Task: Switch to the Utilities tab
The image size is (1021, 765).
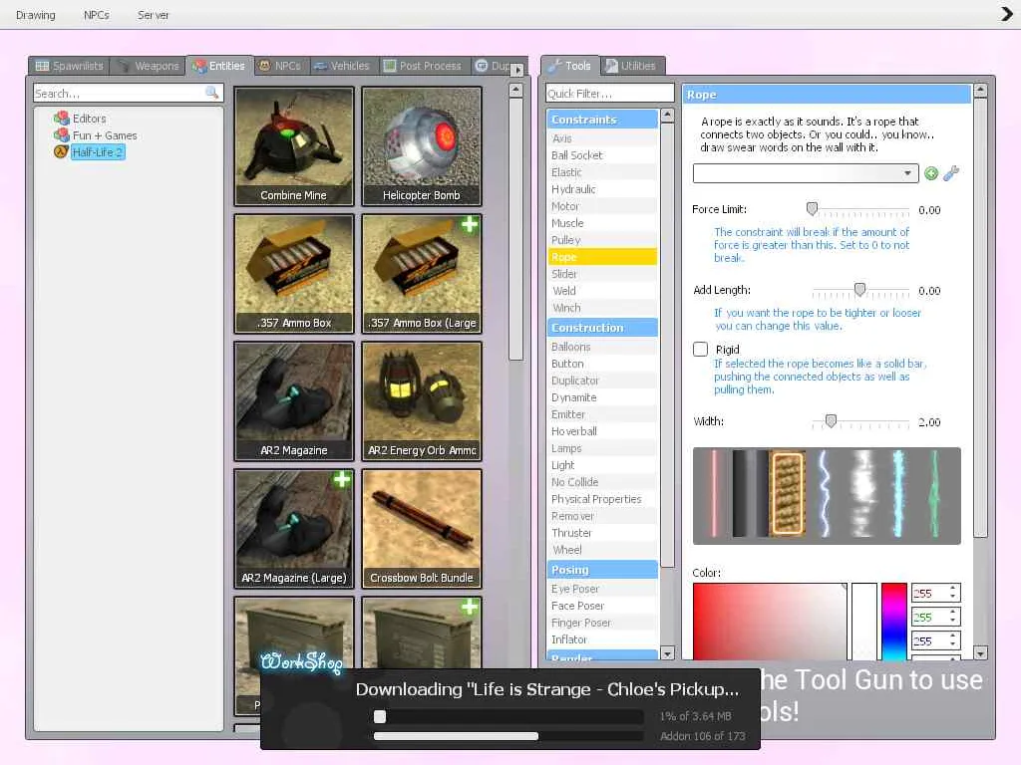Action: tap(631, 66)
